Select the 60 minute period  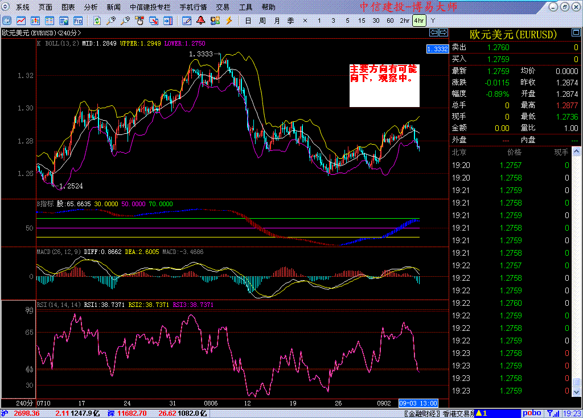tap(390, 21)
